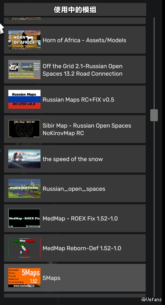This screenshot has height=305, width=165.
Task: Click the orange 5Maps mod icon
Action: point(24,278)
